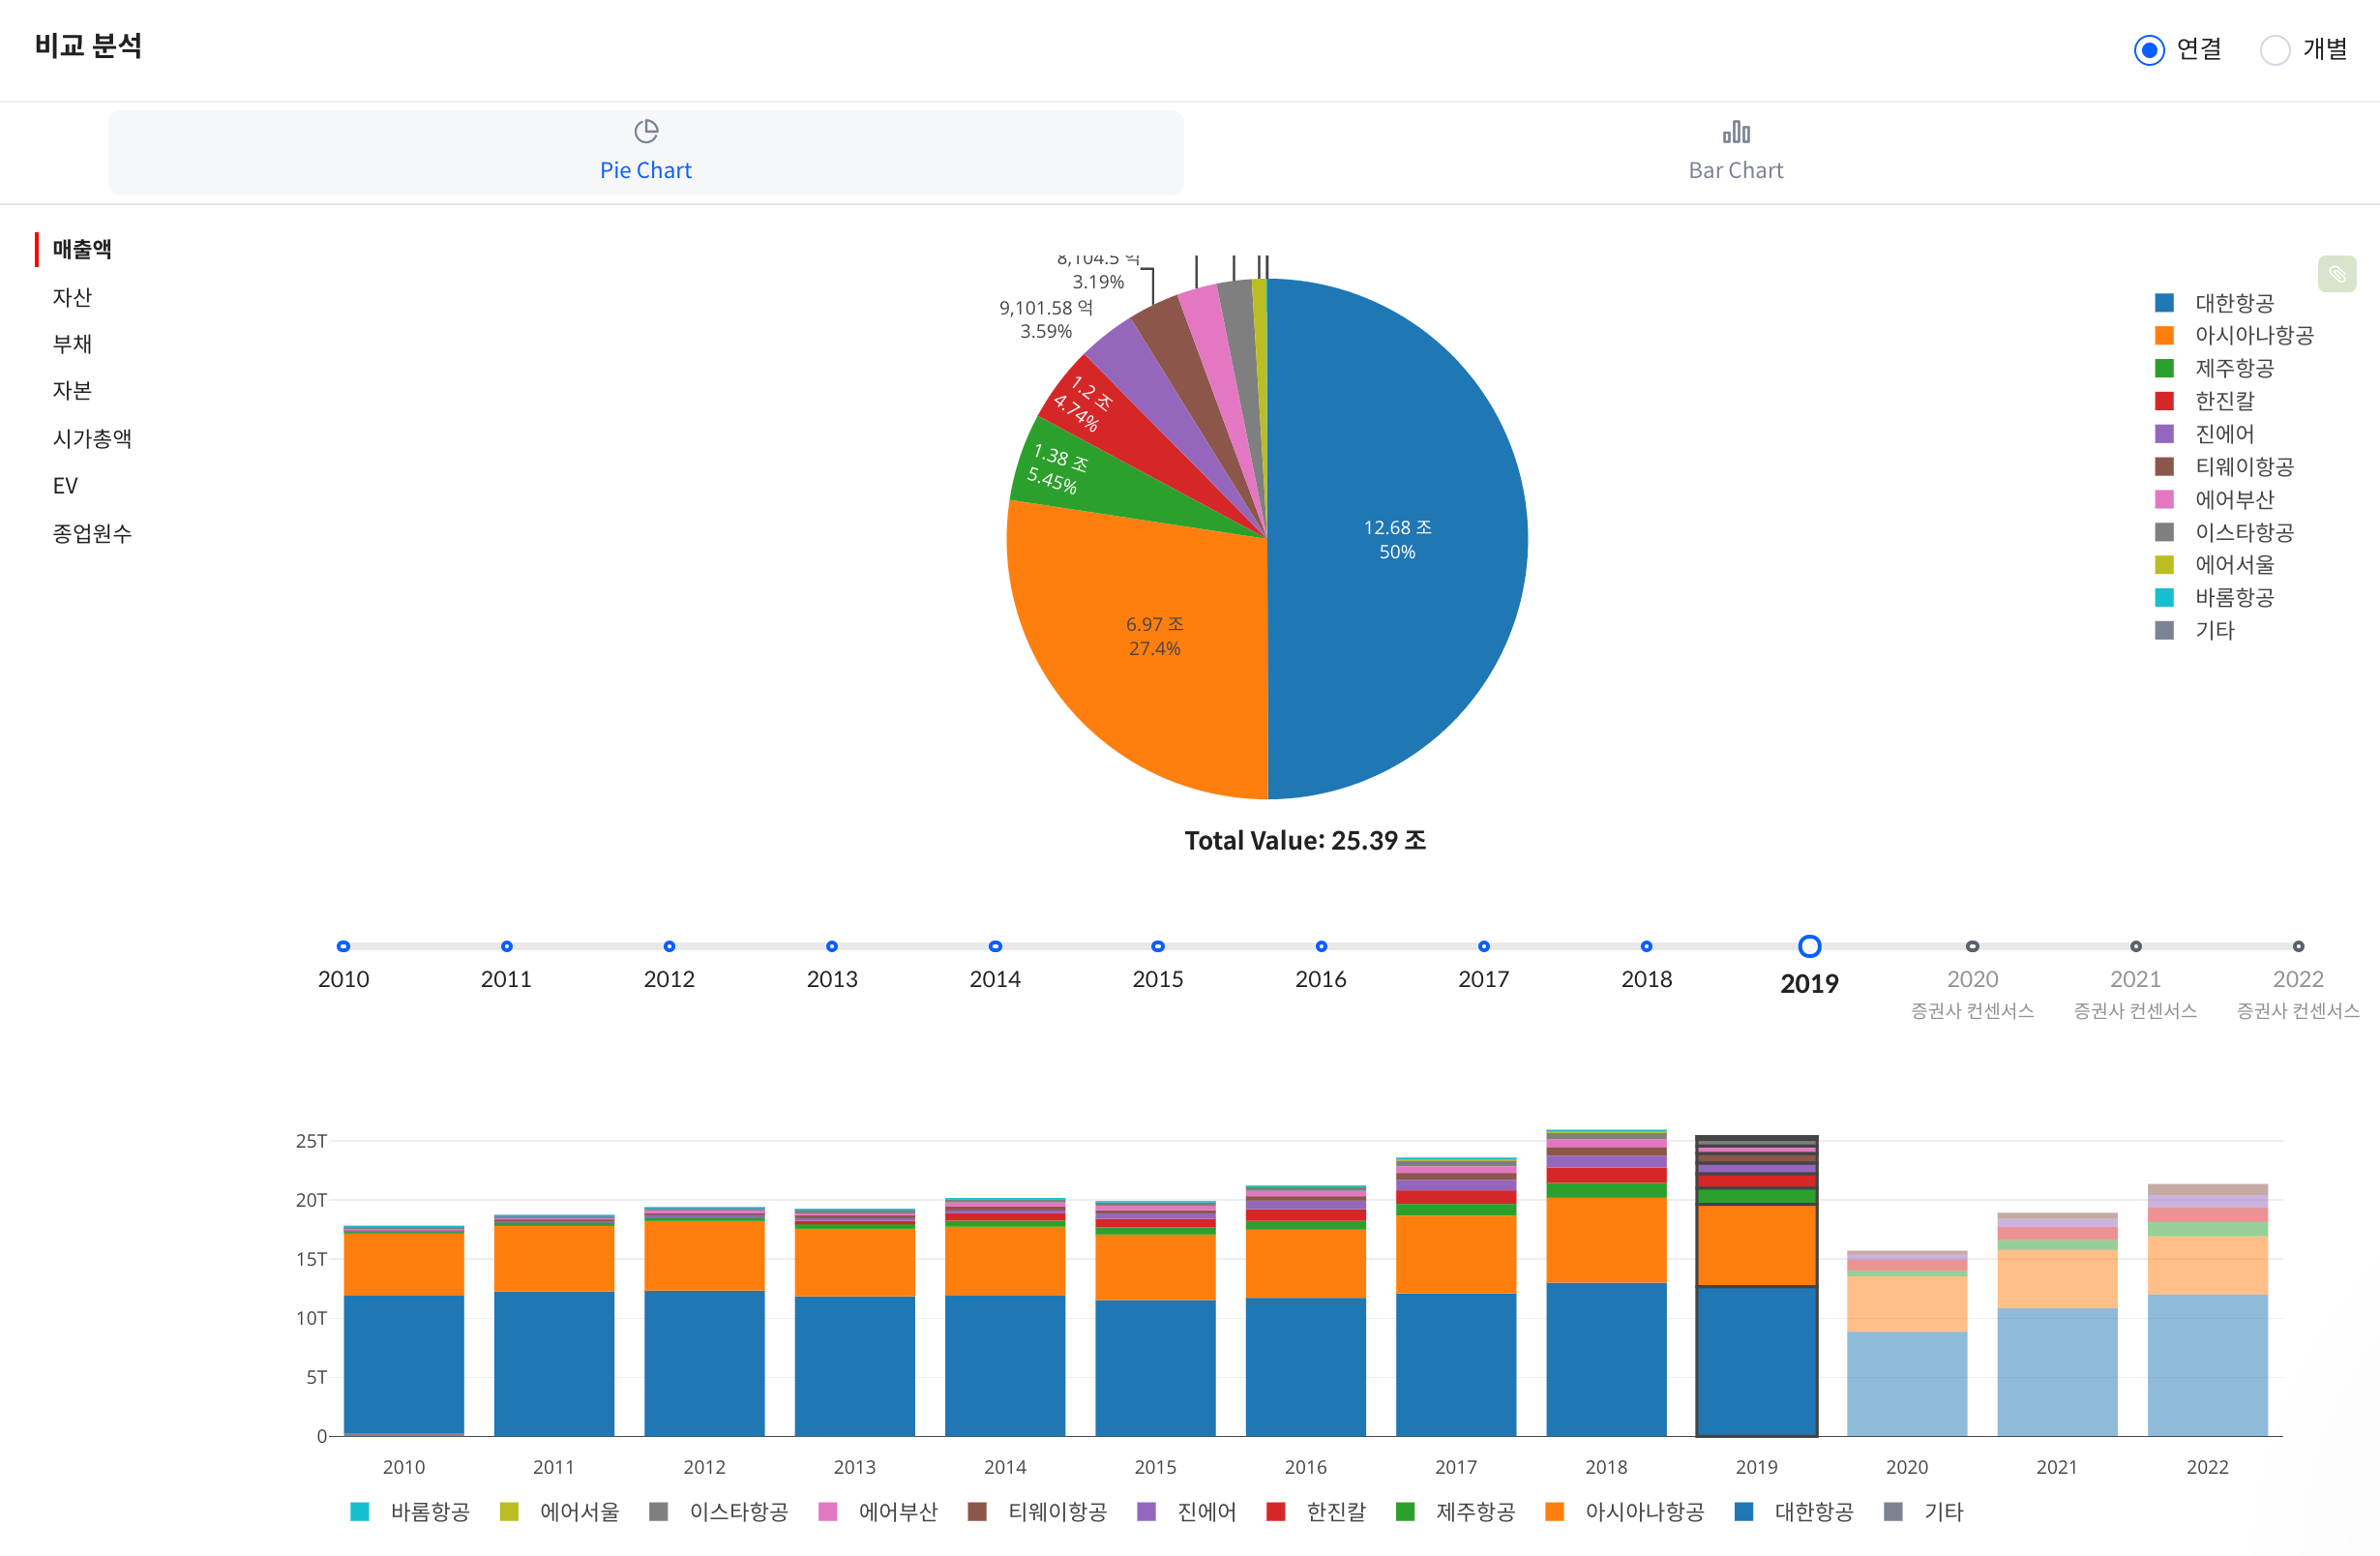Toggle 에어서울 in the bar chart legend
This screenshot has width=2380, height=1556.
(x=559, y=1512)
